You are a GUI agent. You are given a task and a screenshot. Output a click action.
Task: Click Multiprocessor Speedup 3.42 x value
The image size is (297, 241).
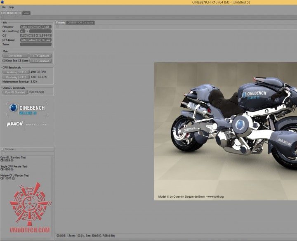[x=34, y=82]
